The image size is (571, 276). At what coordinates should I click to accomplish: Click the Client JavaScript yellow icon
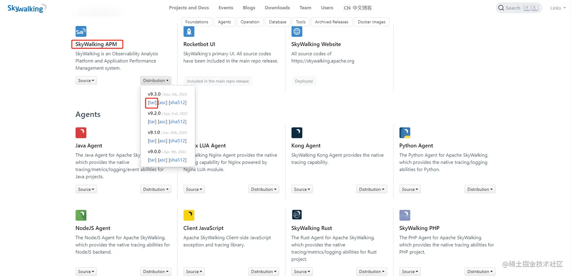click(x=189, y=215)
